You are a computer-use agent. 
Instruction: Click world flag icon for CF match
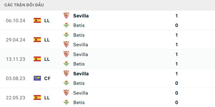[37, 78]
